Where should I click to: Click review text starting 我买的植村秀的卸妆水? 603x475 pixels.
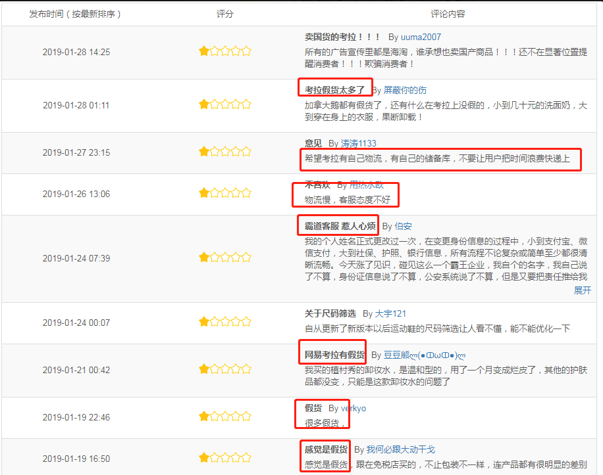click(446, 376)
